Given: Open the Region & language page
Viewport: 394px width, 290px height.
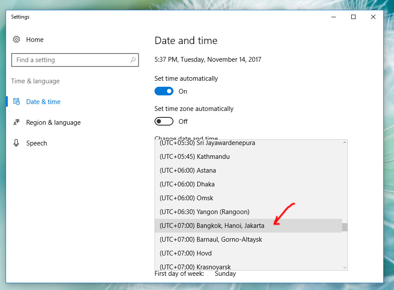Looking at the screenshot, I should point(53,123).
